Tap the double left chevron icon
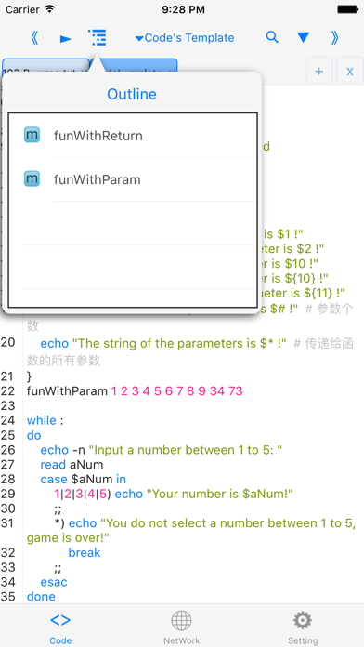This screenshot has height=647, width=364. (34, 38)
